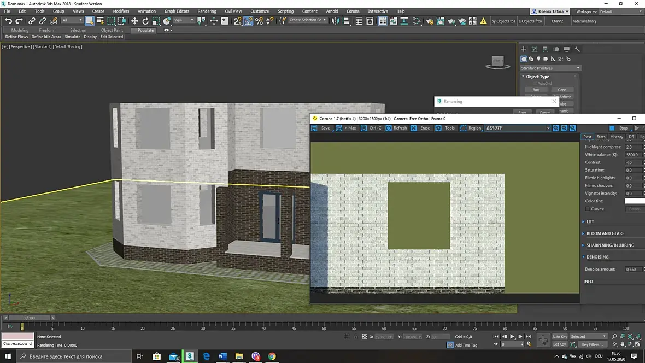Save render in Corona frame buffer

pos(321,128)
